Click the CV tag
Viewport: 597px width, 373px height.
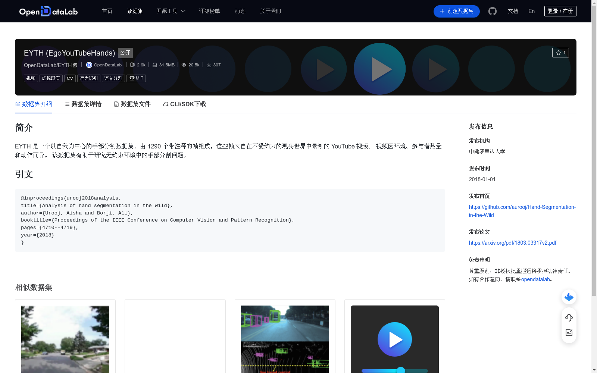point(70,78)
